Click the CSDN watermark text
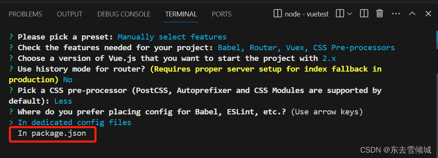The height and width of the screenshot is (158, 438). 396,150
